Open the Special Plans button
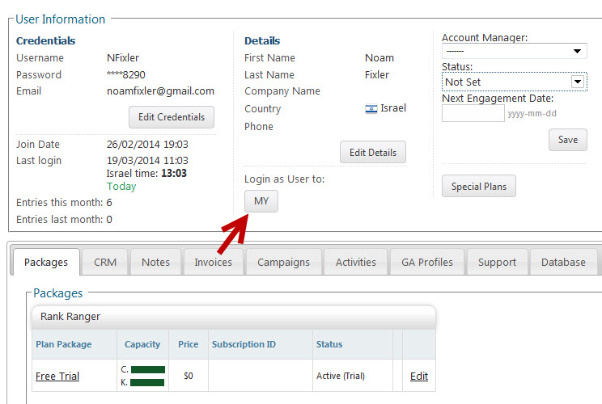 (x=479, y=187)
